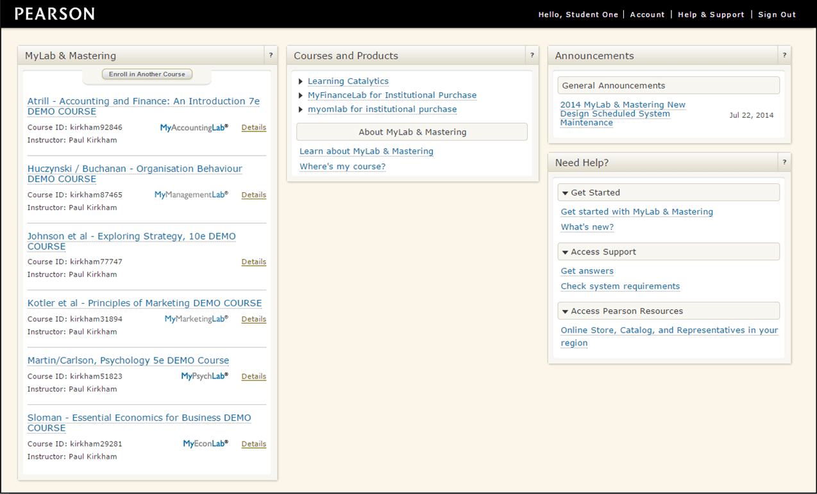Open help for Announcements panel
This screenshot has height=494, width=817.
[784, 56]
